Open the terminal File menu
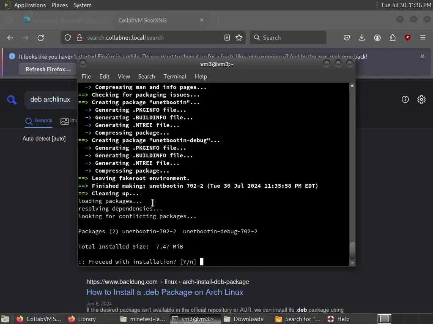The image size is (433, 324). 86,77
